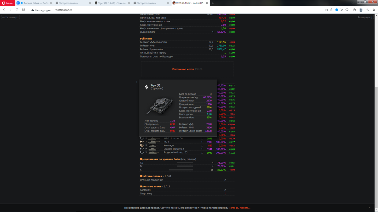Viewport: 378px width, 212px height.
Task: Click the Tiger (P) heavy tank class icon
Action: pos(146,87)
